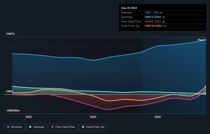210x134 pixels.
Task: Toggle the Cash From Op legend button
Action: click(93, 127)
